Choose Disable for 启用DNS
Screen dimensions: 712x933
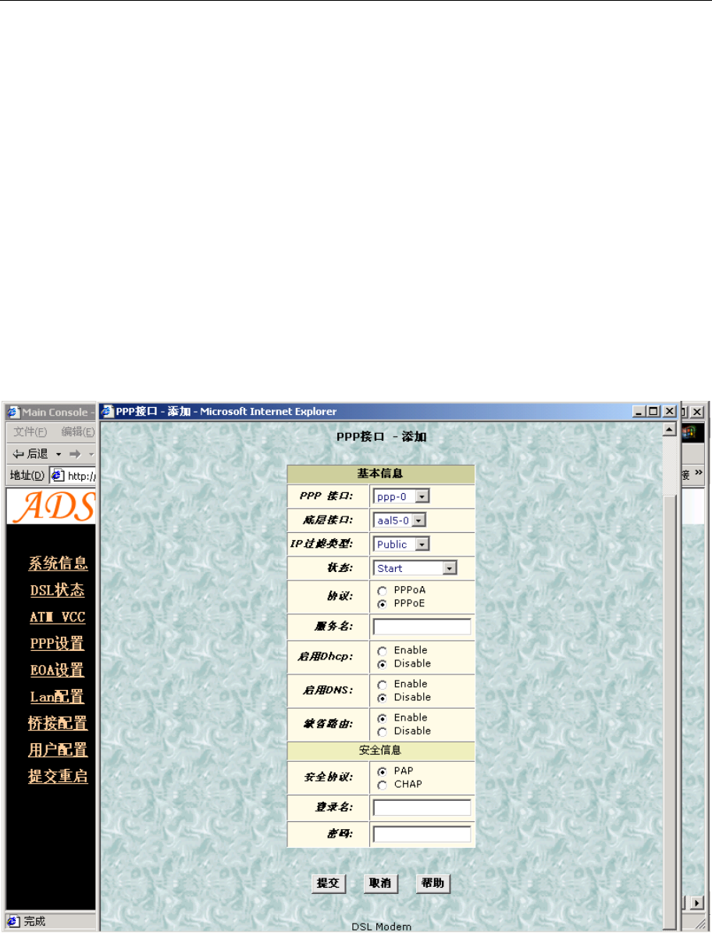point(382,698)
